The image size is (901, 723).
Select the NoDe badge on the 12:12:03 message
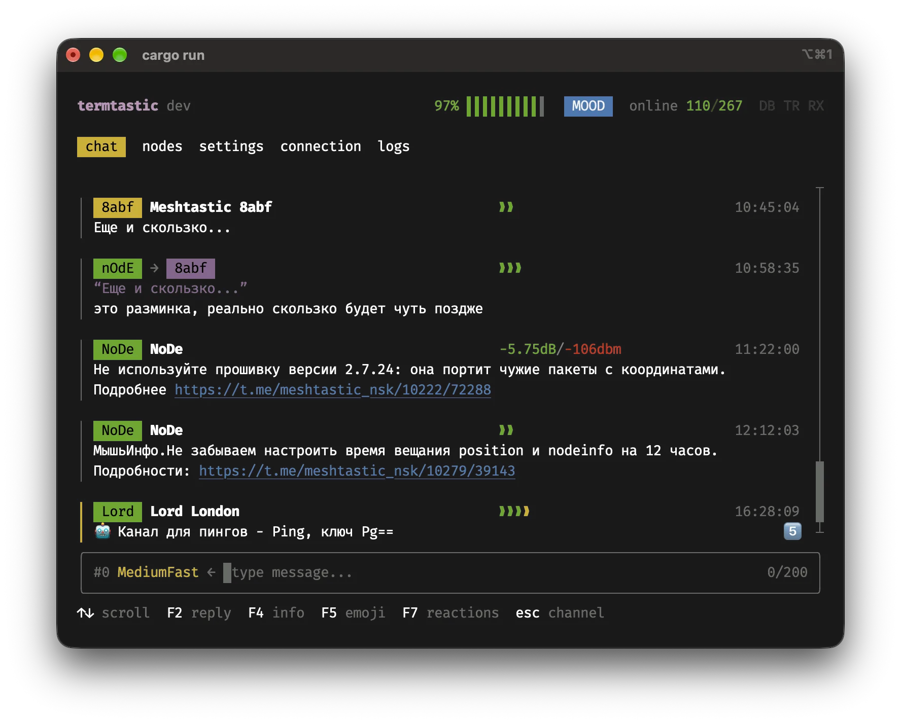pos(118,430)
